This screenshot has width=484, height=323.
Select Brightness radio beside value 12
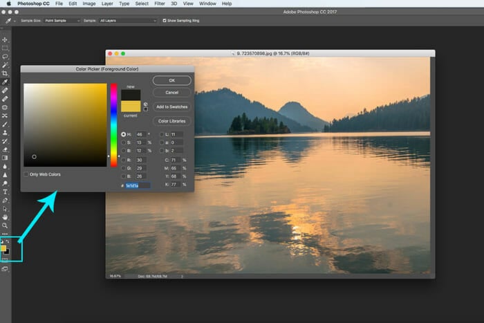(124, 151)
